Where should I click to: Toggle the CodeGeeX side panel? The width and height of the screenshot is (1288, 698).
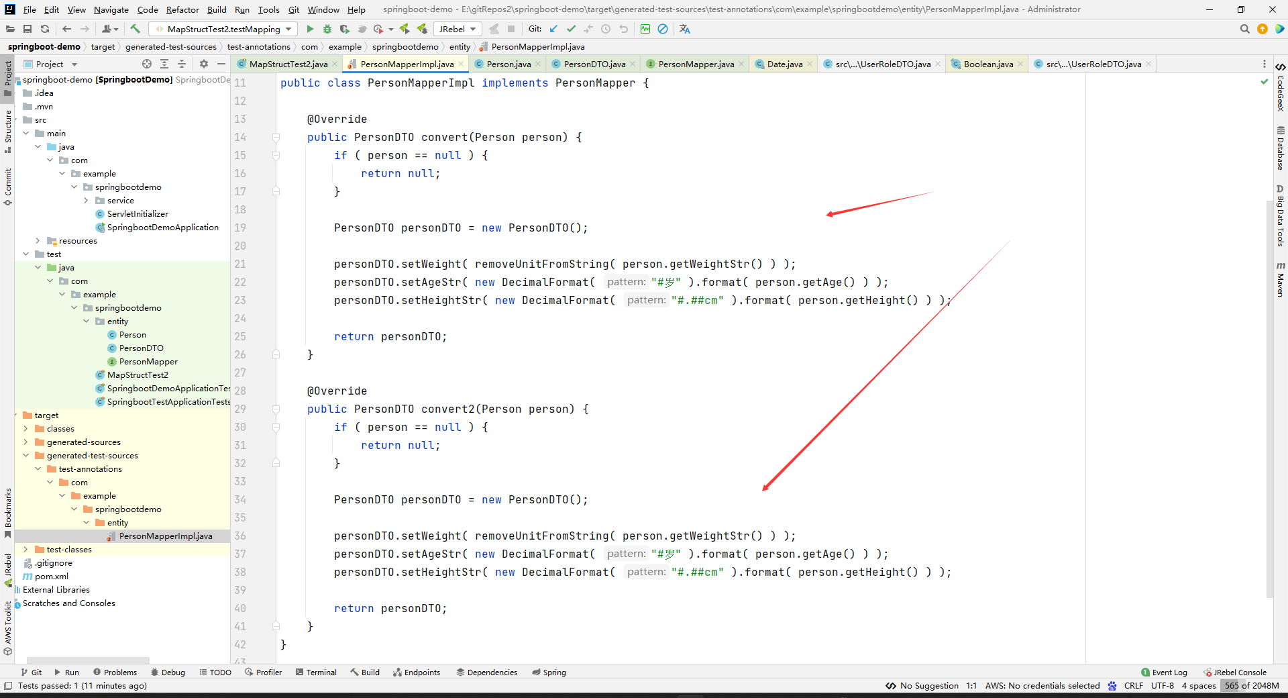pyautogui.click(x=1281, y=87)
